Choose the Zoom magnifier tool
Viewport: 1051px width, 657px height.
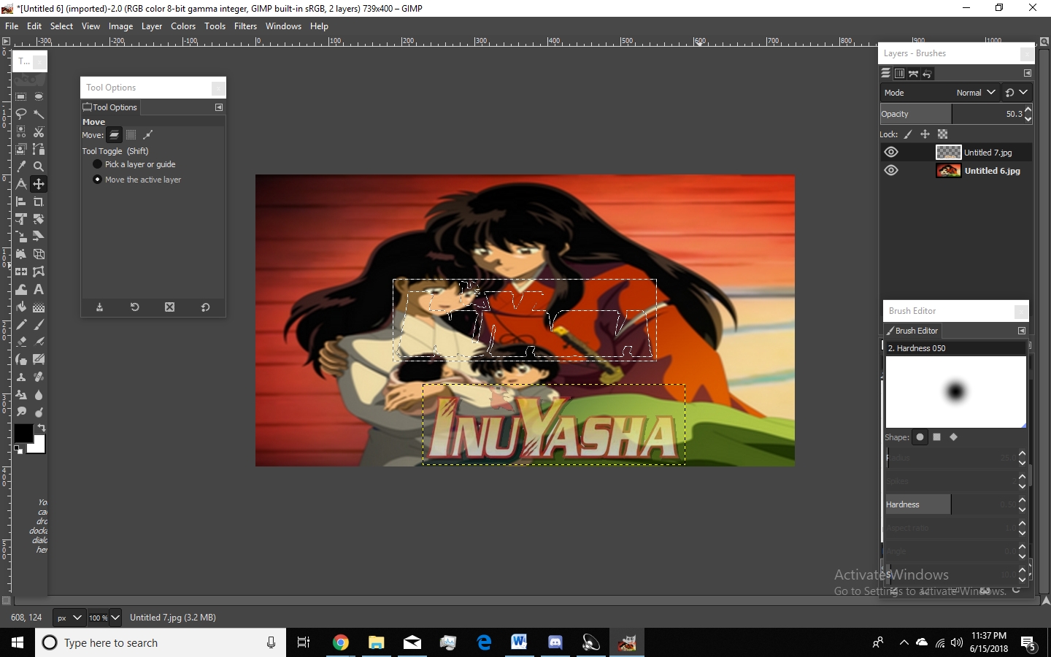(x=39, y=166)
